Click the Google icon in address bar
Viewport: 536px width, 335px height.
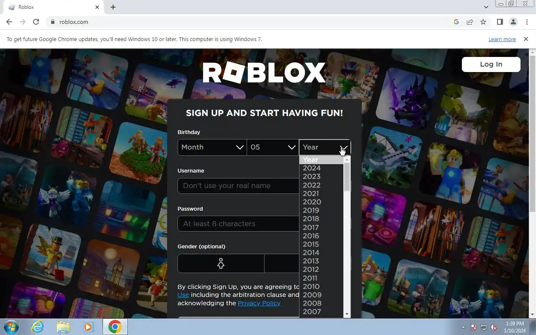tap(456, 22)
